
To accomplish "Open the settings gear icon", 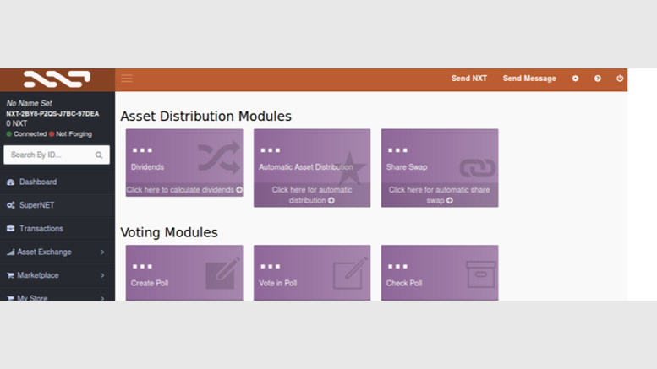I will pos(575,79).
